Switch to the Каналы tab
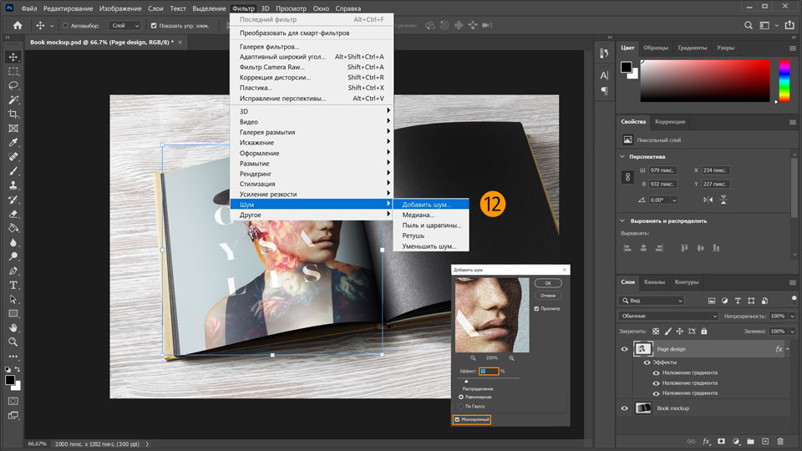802x451 pixels. coord(654,281)
